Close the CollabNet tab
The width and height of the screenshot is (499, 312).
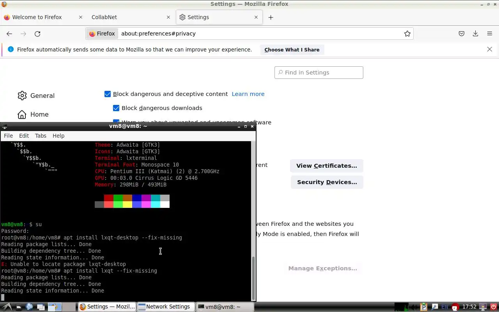(168, 17)
